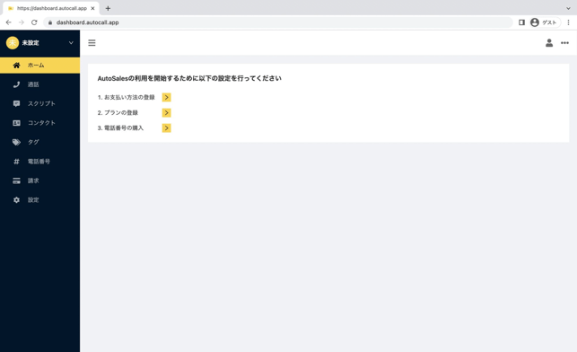This screenshot has height=352, width=577.
Task: Click arrow button for お支払い方法の登録
Action: 166,97
